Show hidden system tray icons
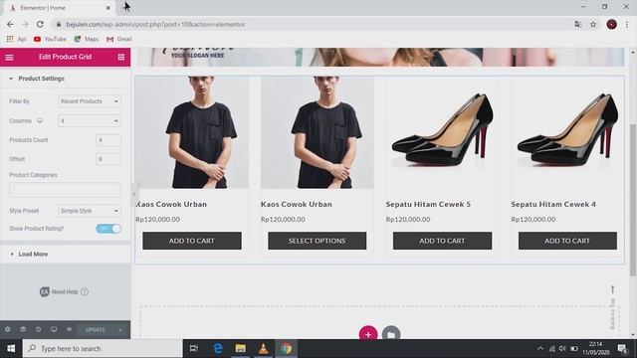 pyautogui.click(x=540, y=348)
